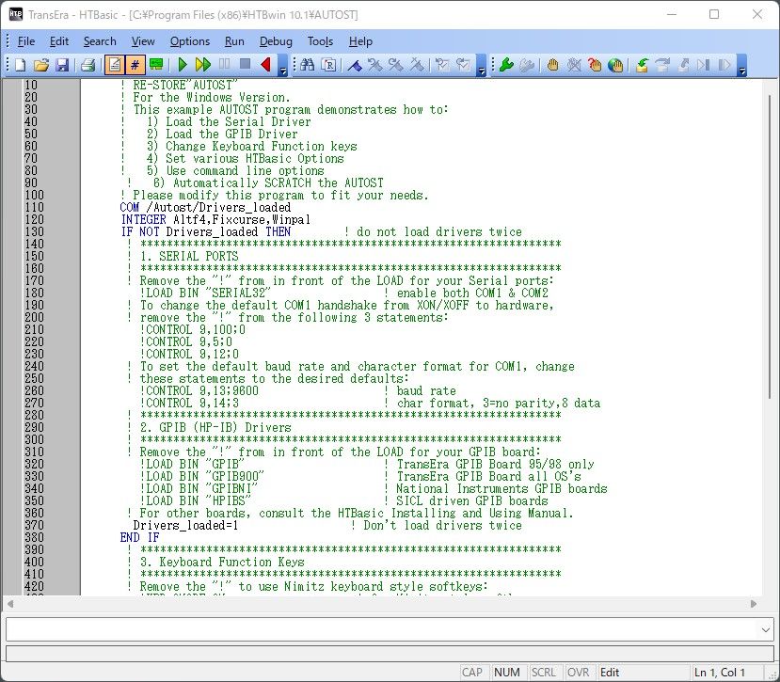Click the greyed wrench icon beside green wrench

tap(527, 65)
